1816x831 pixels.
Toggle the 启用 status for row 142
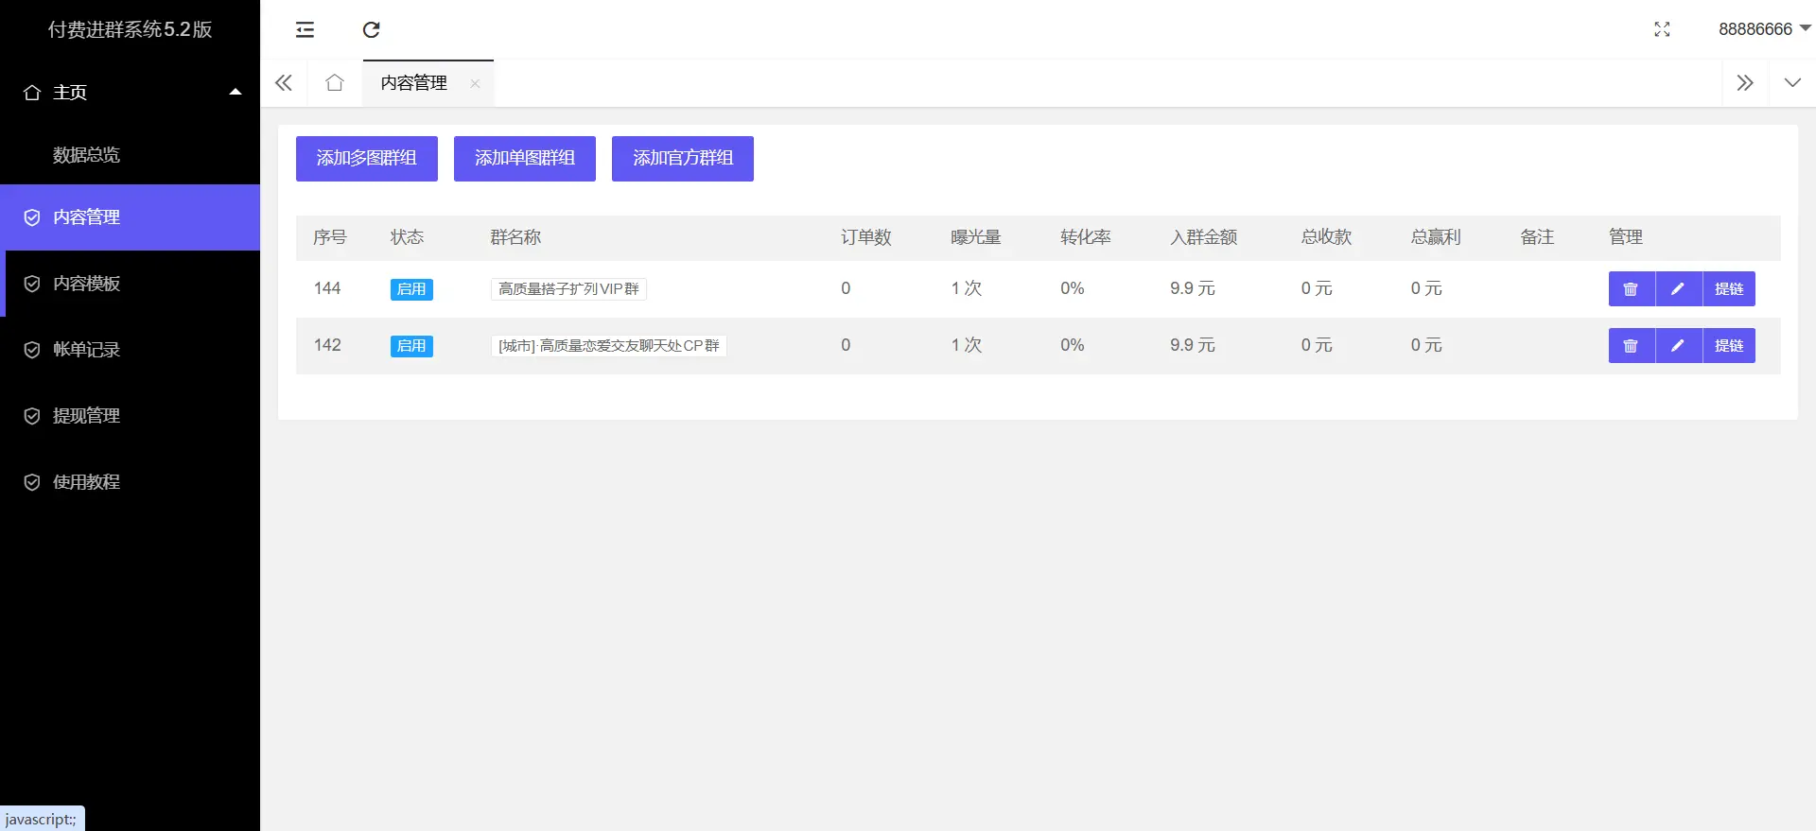[x=411, y=346]
